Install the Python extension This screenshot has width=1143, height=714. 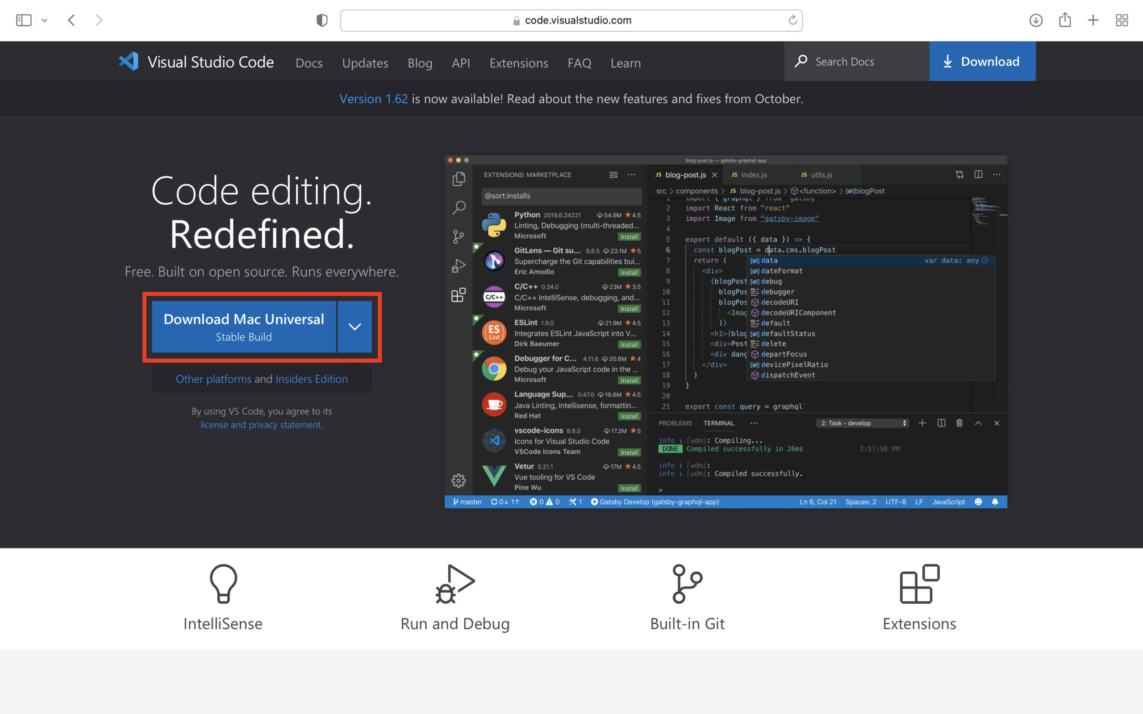[629, 237]
